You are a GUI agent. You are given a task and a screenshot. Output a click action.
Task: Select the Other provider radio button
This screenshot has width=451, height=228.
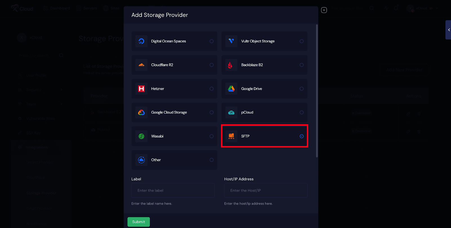[x=212, y=160]
